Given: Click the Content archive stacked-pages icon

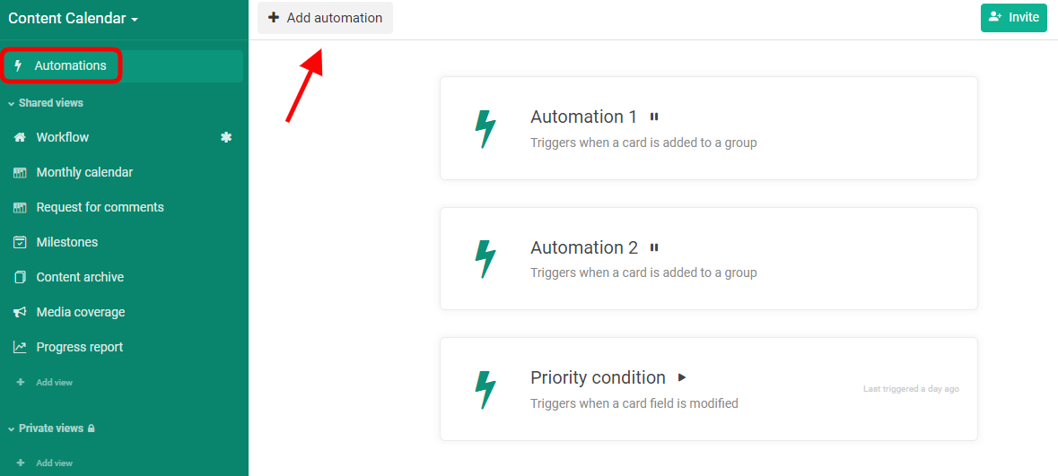Looking at the screenshot, I should tap(20, 277).
